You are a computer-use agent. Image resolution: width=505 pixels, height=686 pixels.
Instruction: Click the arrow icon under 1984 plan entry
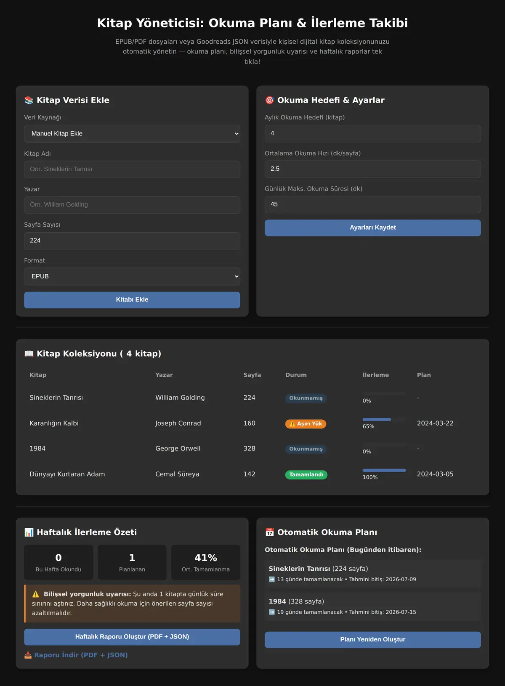[272, 612]
